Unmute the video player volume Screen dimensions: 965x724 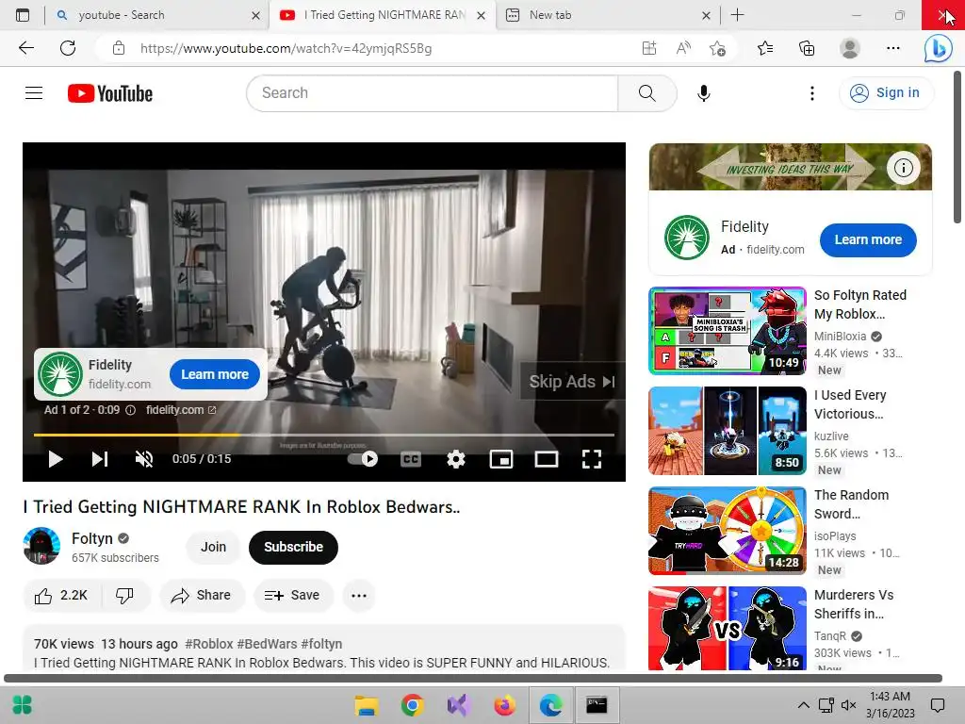[x=144, y=459]
